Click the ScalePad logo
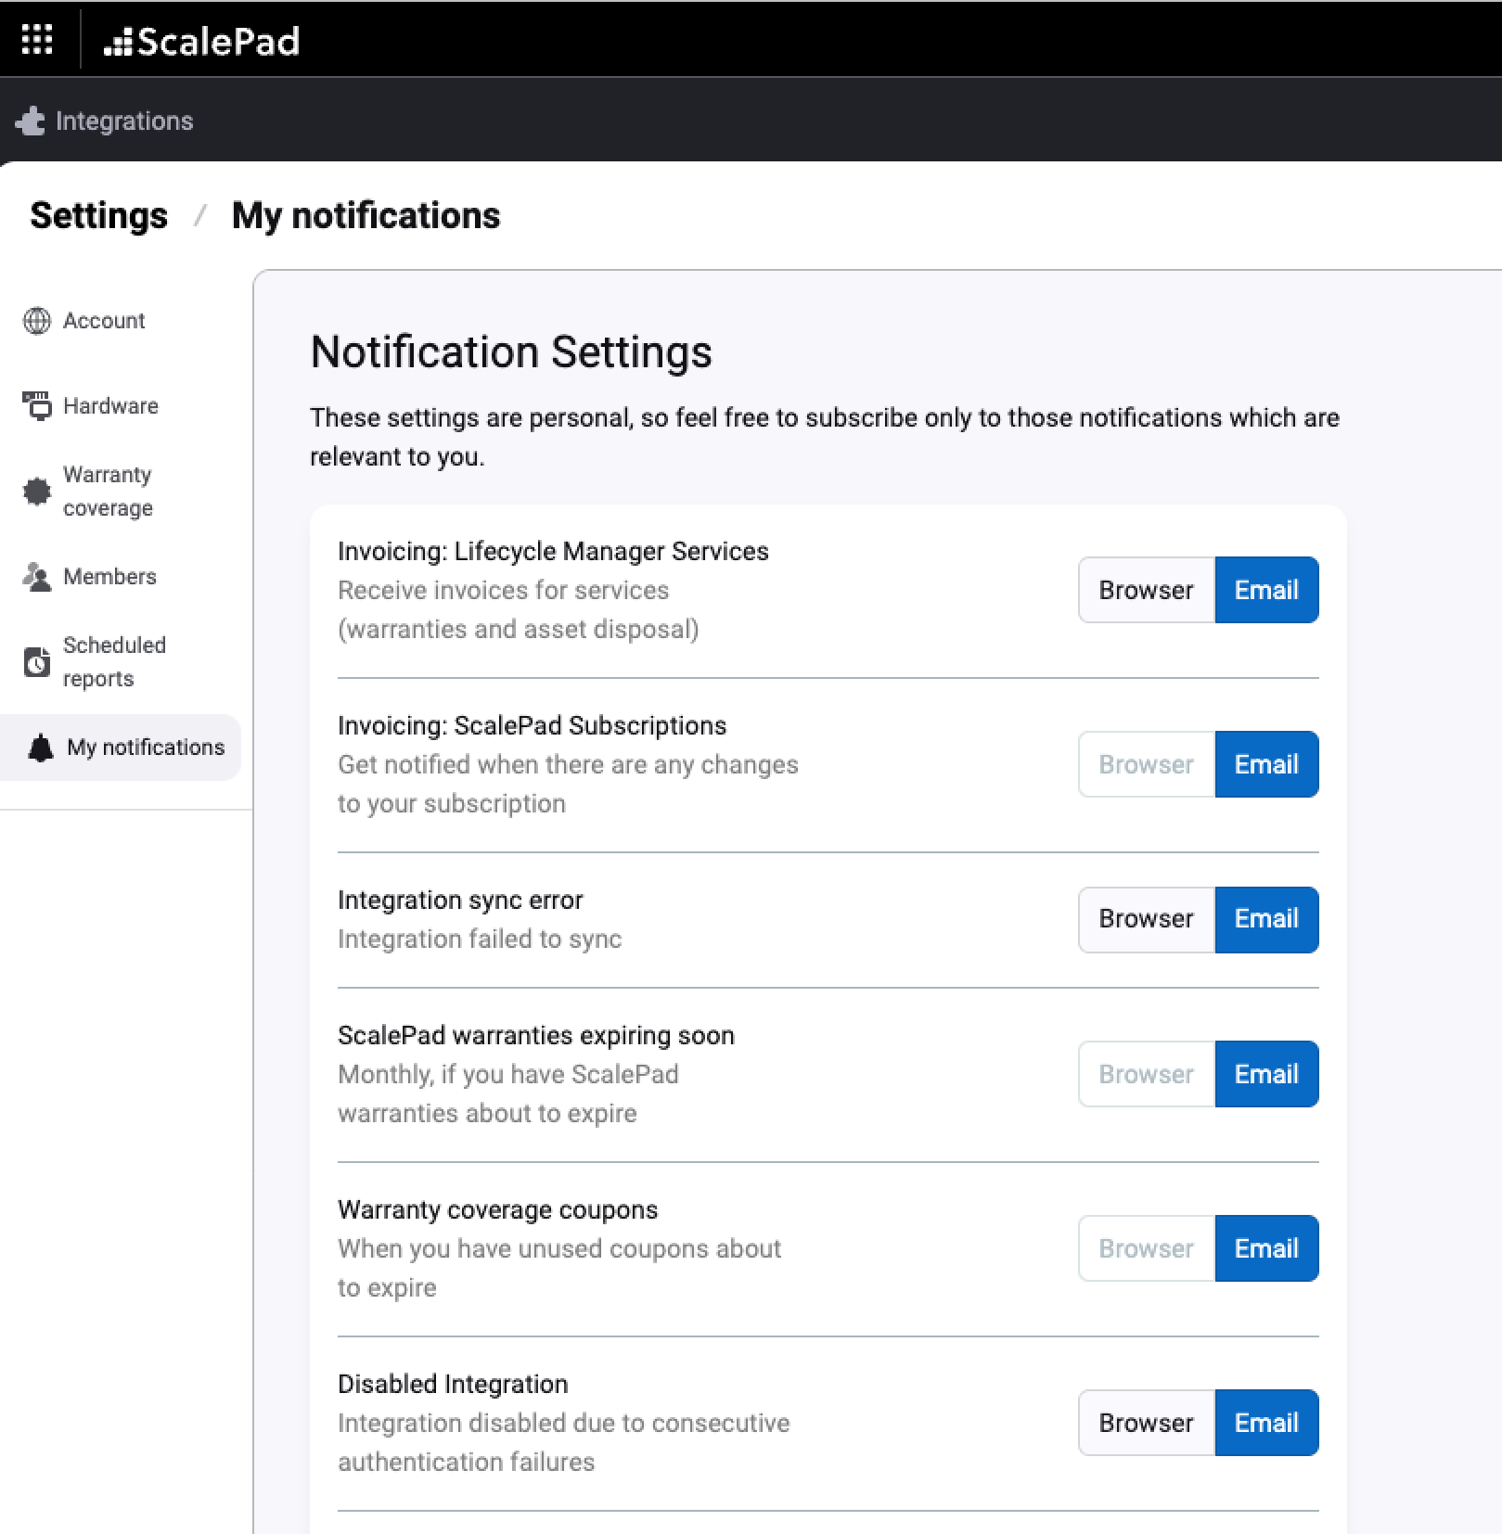Image resolution: width=1502 pixels, height=1534 pixels. (201, 41)
